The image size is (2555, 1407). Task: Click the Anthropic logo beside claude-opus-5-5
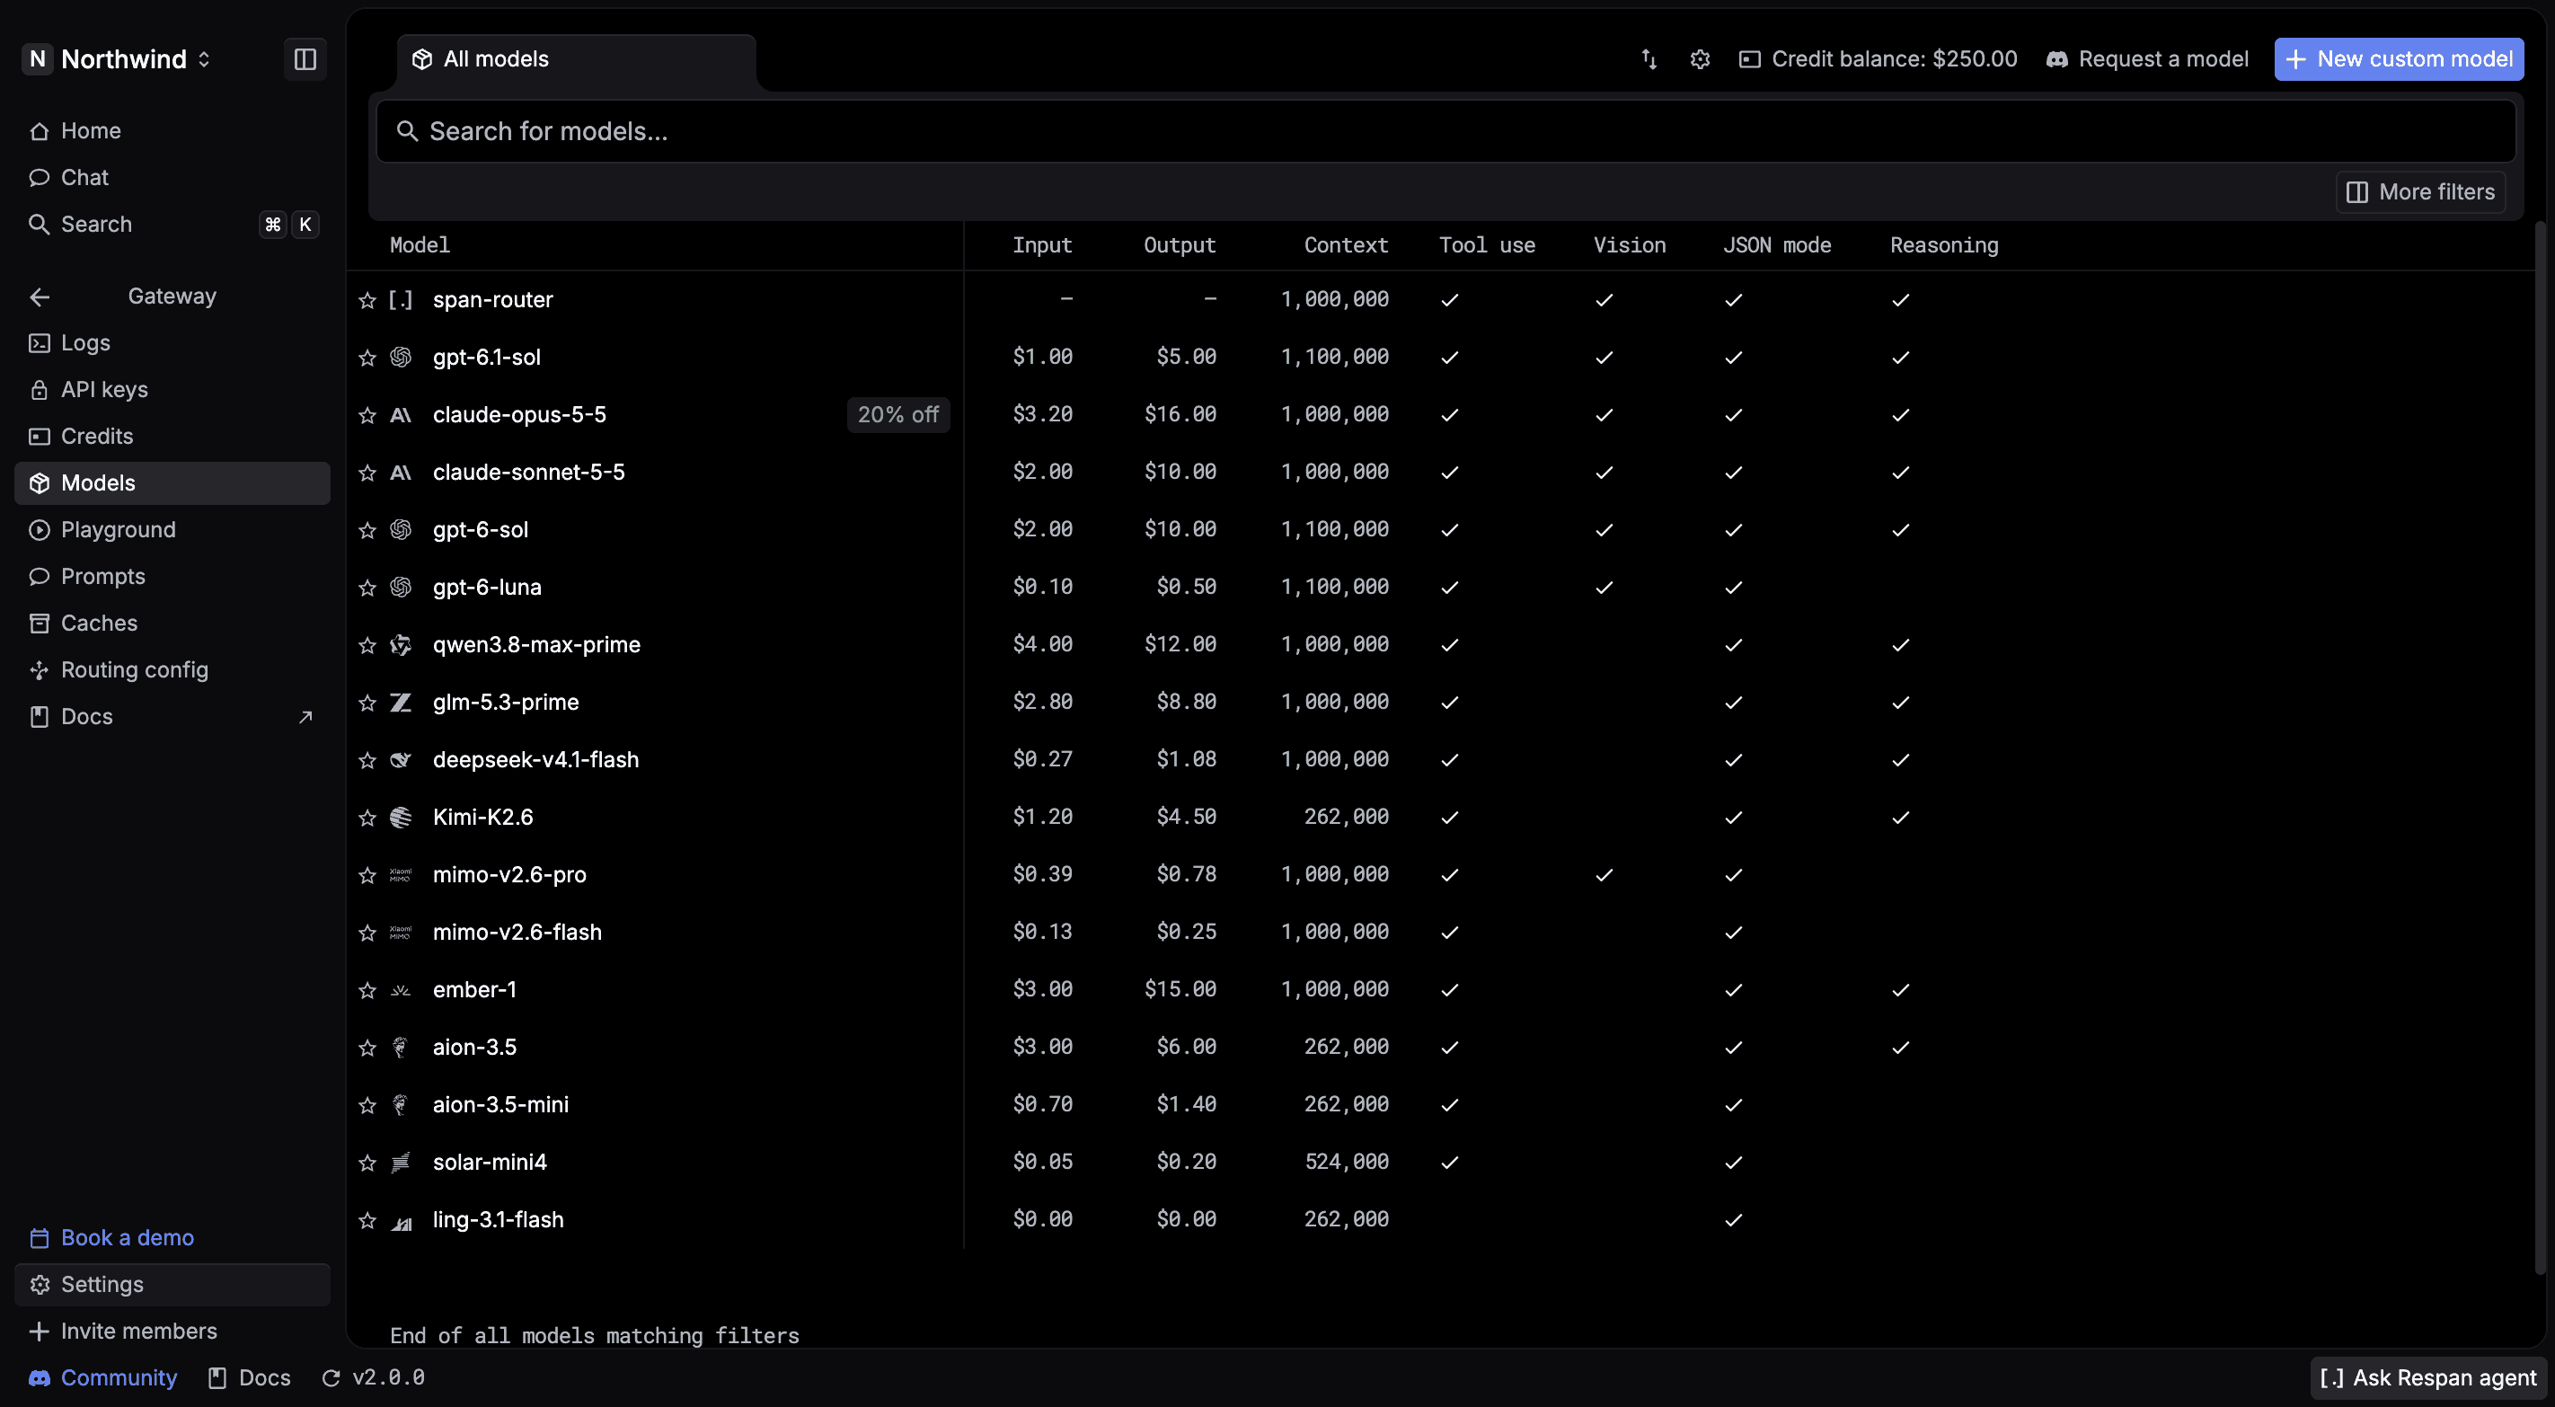(x=401, y=414)
